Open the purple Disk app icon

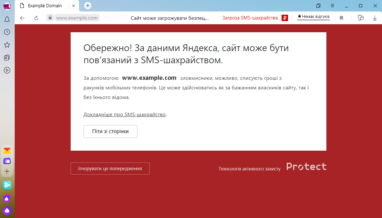pyautogui.click(x=7, y=161)
